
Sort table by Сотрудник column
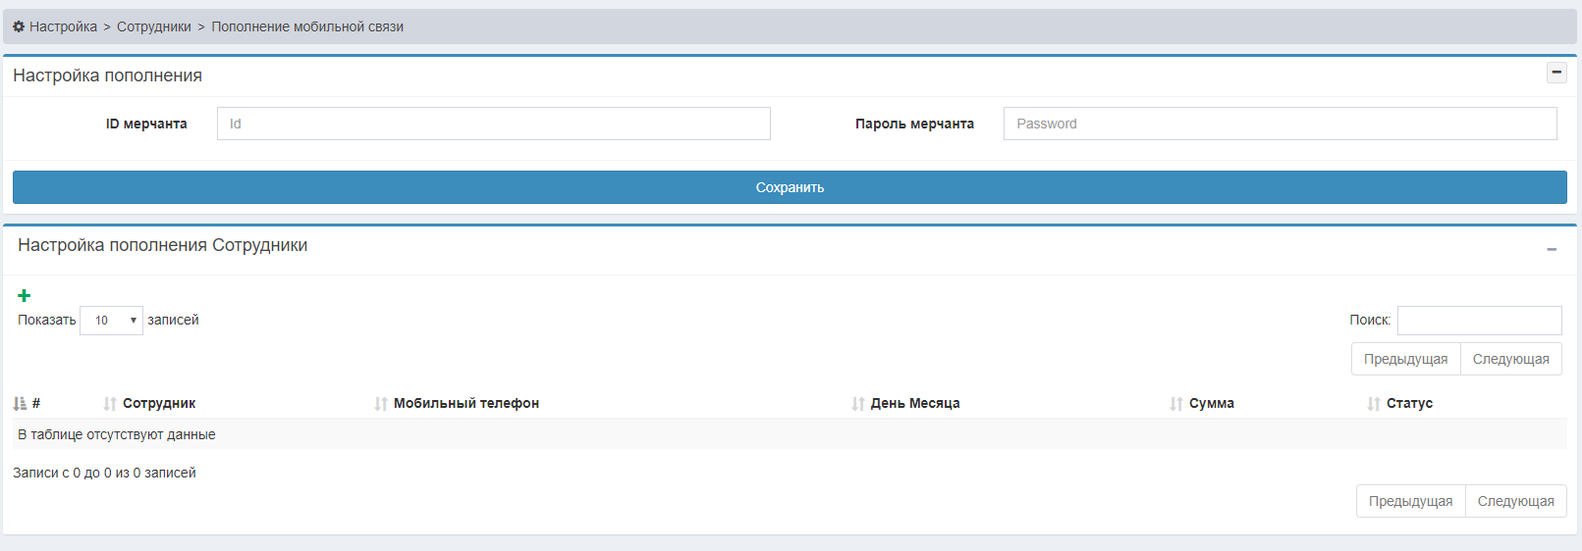(158, 403)
